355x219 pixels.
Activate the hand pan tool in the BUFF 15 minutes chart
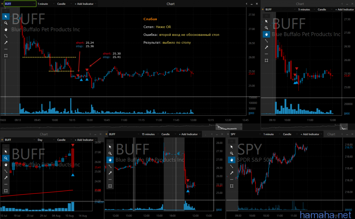click(110, 160)
